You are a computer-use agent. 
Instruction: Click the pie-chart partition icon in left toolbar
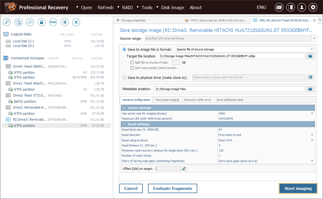18,22
